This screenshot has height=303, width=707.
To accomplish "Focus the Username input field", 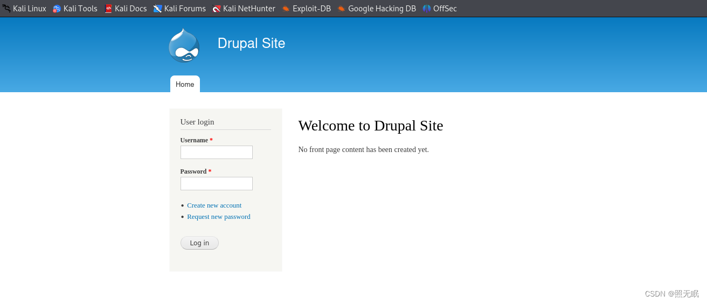I will tap(217, 152).
